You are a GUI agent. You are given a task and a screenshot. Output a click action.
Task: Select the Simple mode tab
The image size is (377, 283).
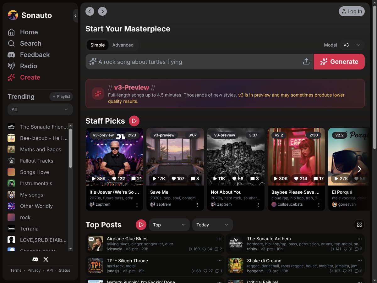tap(97, 45)
